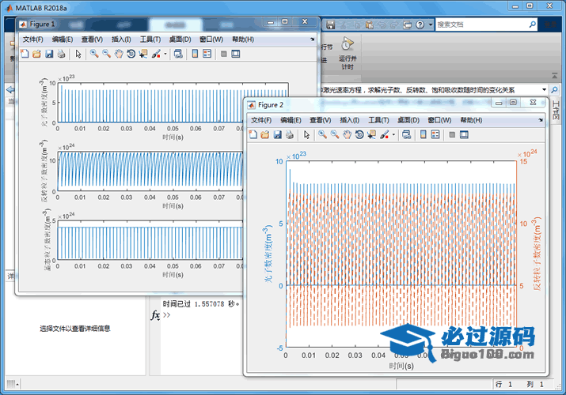
Task: Click 运行并计时 Run and Time button
Action: click(x=348, y=53)
